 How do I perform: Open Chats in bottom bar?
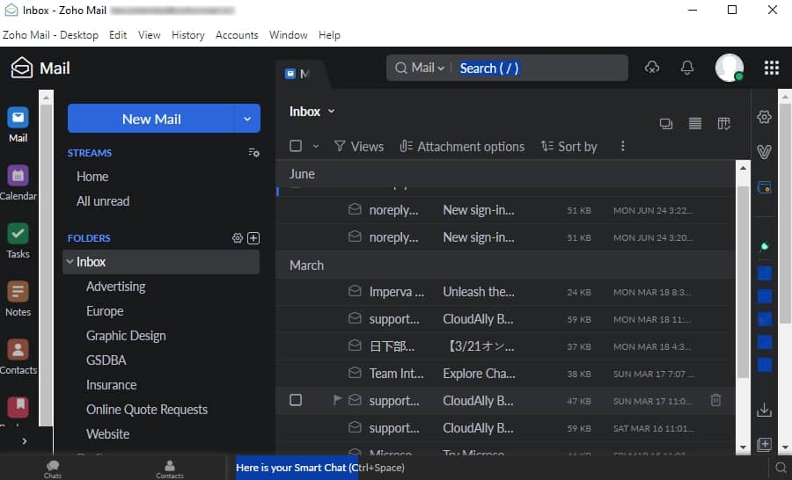pos(53,468)
